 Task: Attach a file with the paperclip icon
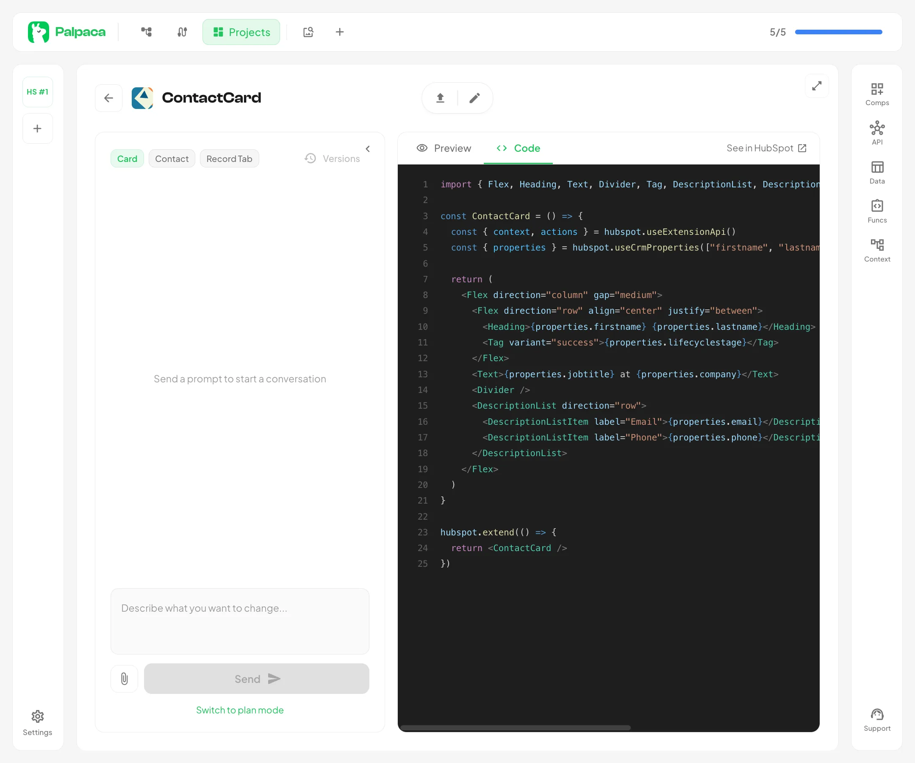[x=124, y=678]
